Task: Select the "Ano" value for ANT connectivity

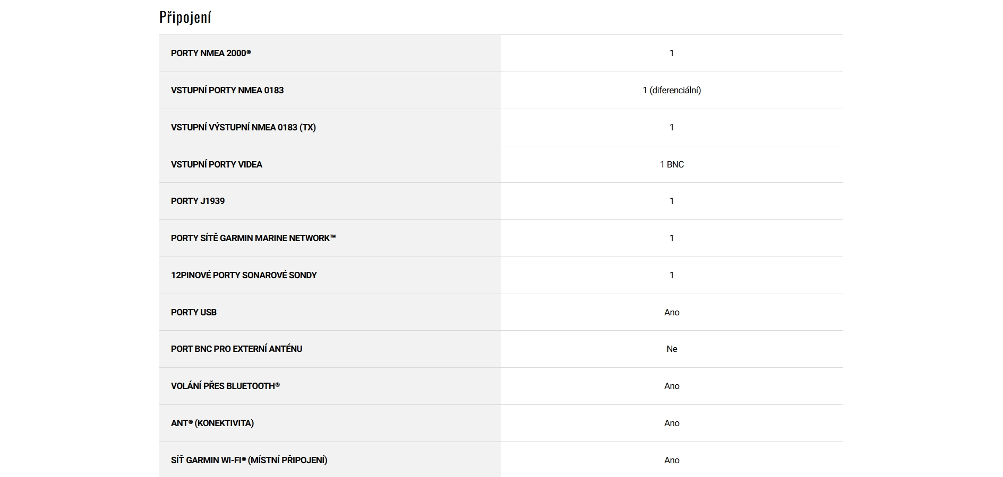Action: click(672, 423)
